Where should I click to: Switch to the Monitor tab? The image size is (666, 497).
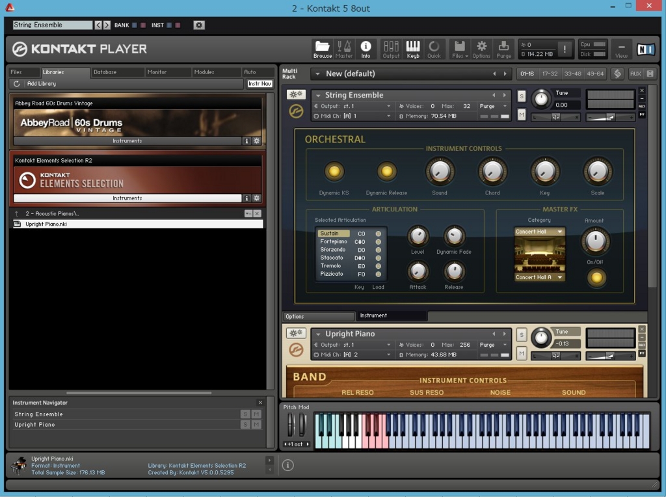(x=167, y=72)
